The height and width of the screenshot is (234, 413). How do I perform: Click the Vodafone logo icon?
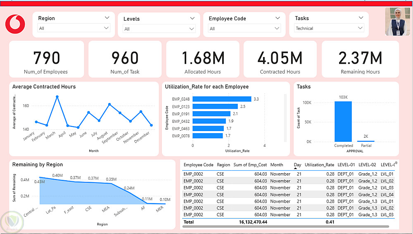point(15,24)
